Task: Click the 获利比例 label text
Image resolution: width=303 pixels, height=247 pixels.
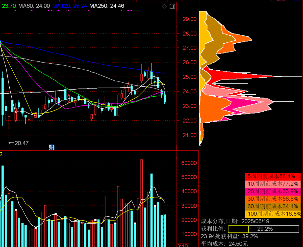Action: click(x=213, y=229)
